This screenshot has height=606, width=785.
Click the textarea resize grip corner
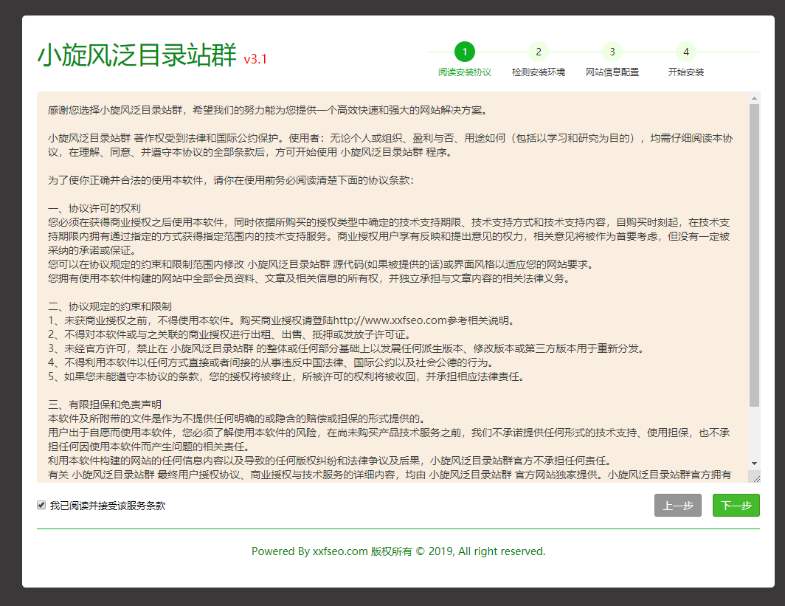tap(756, 478)
